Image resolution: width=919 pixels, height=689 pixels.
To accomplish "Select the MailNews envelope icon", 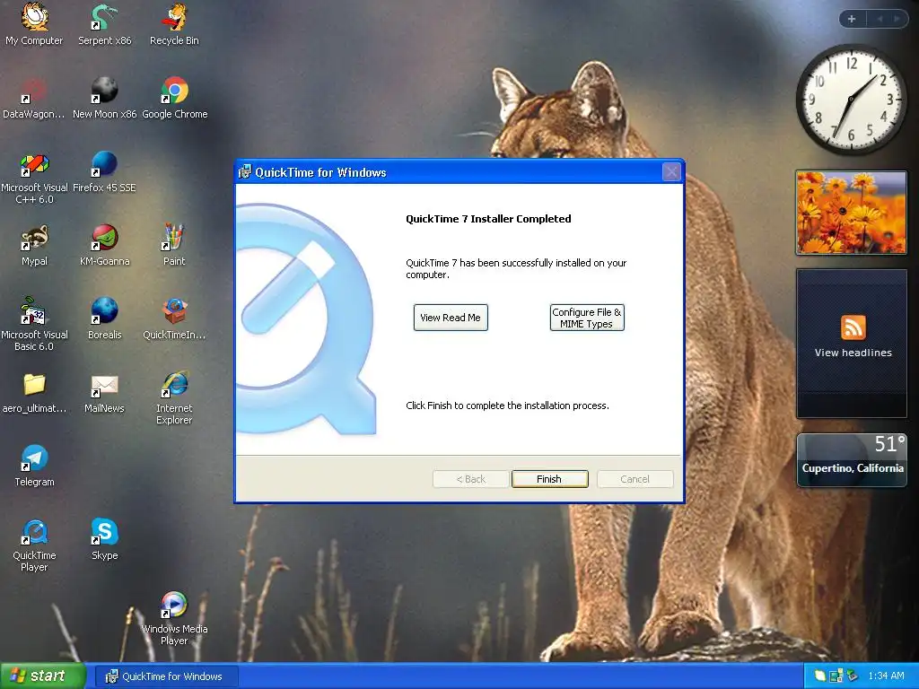I will pyautogui.click(x=104, y=392).
